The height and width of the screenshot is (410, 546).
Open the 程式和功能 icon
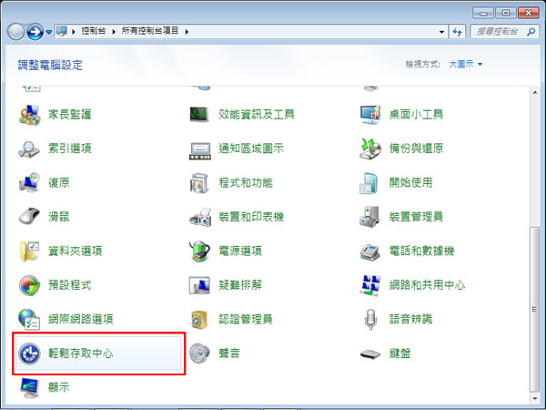pyautogui.click(x=199, y=183)
